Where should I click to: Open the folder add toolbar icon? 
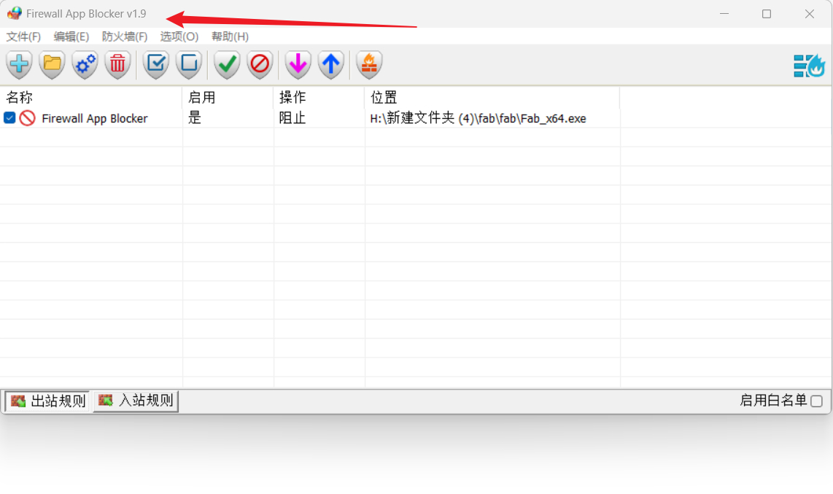52,64
